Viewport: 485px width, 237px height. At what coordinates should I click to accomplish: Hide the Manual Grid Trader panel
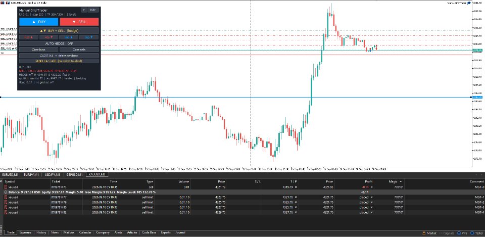[x=93, y=10]
